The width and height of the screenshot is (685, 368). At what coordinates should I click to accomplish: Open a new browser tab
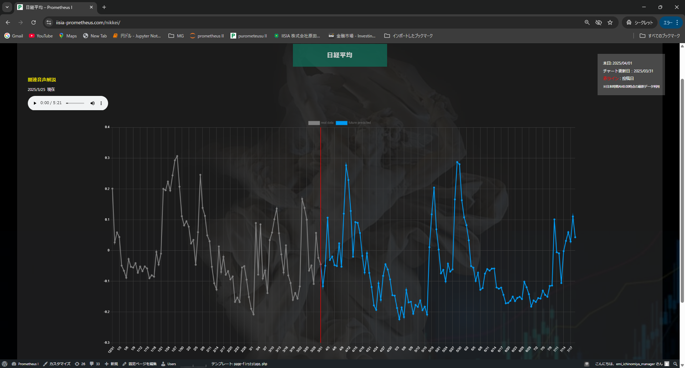(104, 7)
